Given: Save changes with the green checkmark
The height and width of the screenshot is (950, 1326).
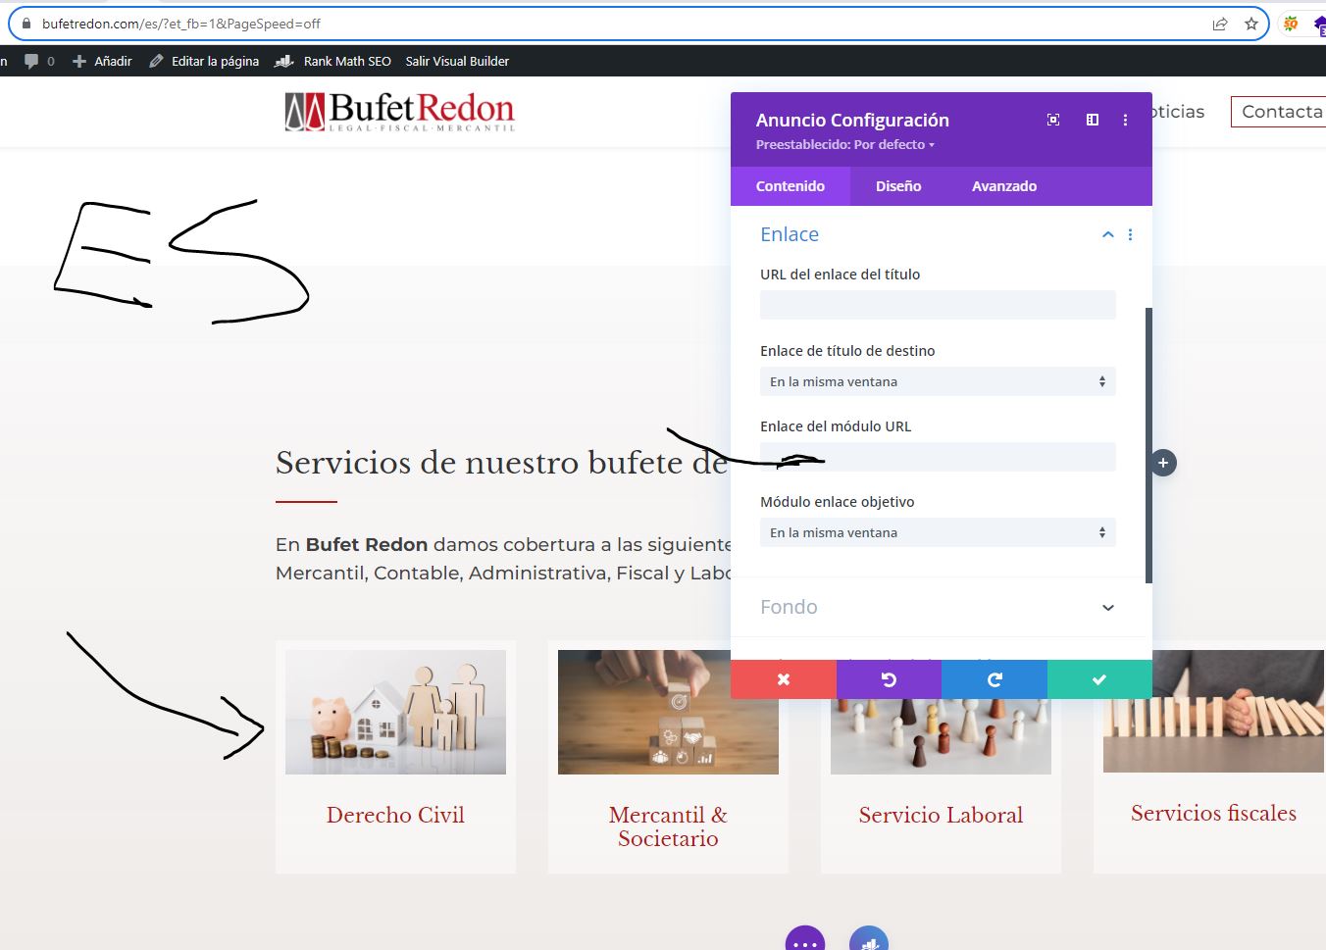Looking at the screenshot, I should (1099, 679).
